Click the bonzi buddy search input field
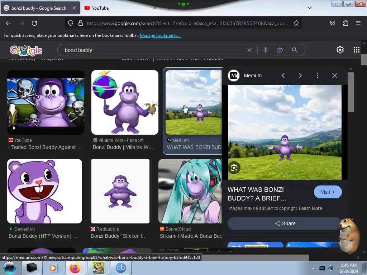 pyautogui.click(x=154, y=50)
